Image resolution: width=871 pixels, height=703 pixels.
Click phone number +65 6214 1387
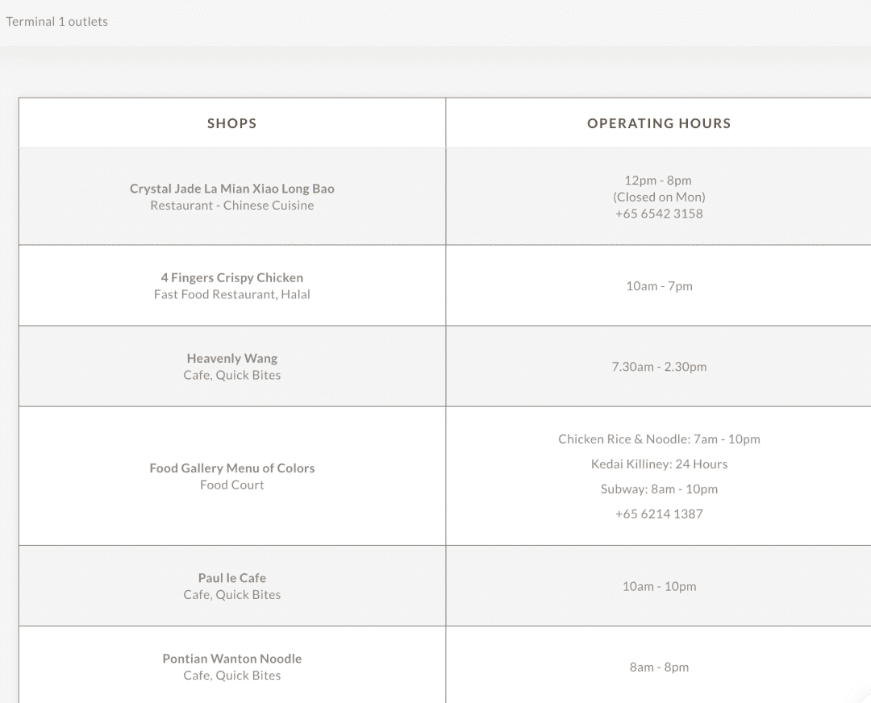click(x=659, y=514)
